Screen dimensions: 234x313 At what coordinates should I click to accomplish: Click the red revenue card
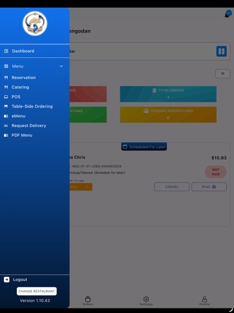(x=88, y=94)
